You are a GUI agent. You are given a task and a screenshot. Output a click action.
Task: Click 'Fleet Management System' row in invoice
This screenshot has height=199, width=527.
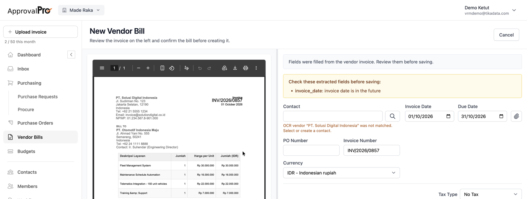pyautogui.click(x=179, y=165)
